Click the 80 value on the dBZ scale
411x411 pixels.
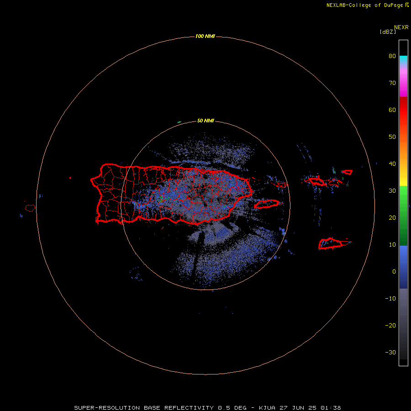[x=392, y=56]
